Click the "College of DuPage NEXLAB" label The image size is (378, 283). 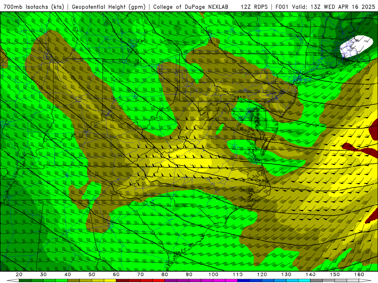point(191,7)
